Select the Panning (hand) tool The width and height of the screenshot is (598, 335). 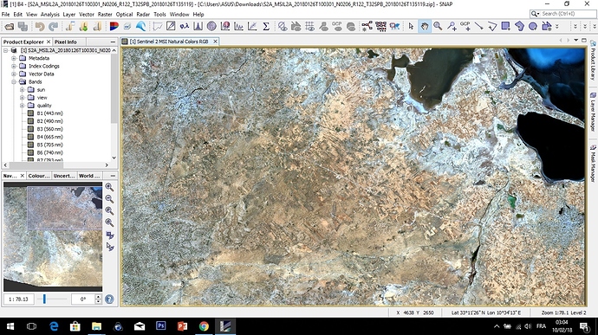(424, 26)
